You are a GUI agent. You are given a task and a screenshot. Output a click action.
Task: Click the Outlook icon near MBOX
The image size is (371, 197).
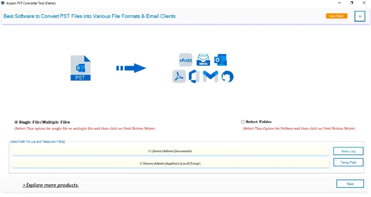220,60
